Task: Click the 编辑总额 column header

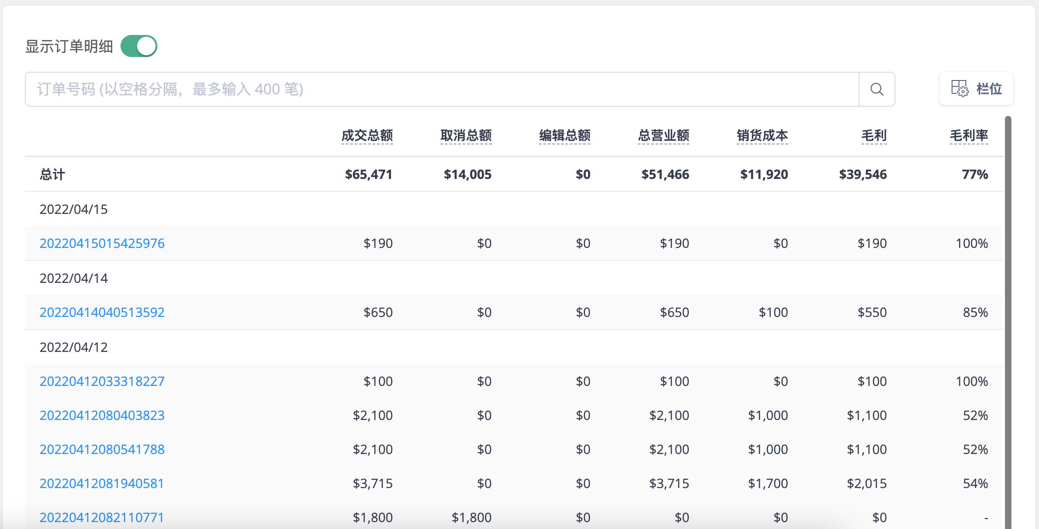Action: pyautogui.click(x=565, y=136)
